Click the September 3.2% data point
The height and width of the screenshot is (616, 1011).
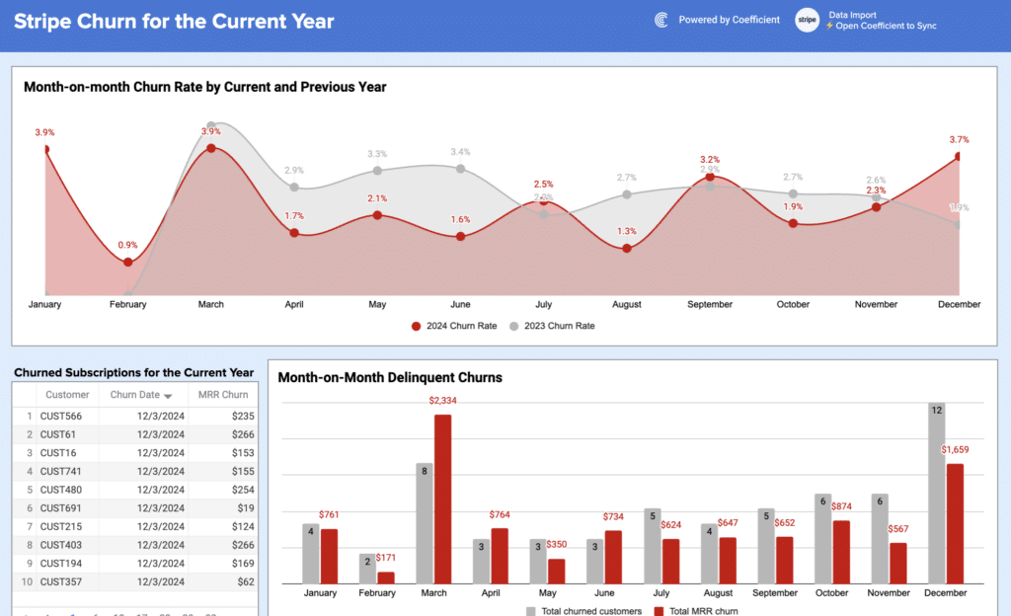(x=709, y=176)
